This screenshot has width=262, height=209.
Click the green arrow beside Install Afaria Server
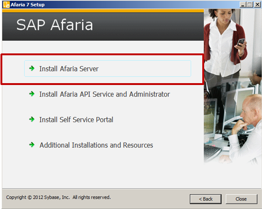pyautogui.click(x=32, y=68)
